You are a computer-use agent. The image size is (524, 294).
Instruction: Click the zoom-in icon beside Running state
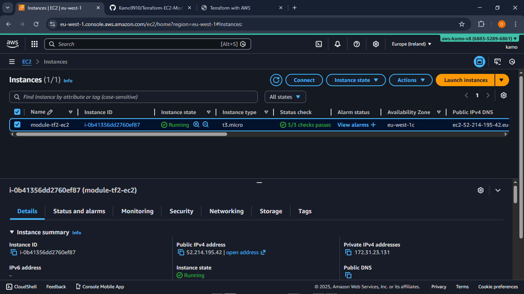[196, 124]
